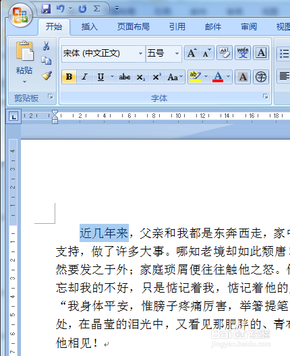Shrink font with the smaller A icon
The image size is (290, 356).
click(x=206, y=53)
